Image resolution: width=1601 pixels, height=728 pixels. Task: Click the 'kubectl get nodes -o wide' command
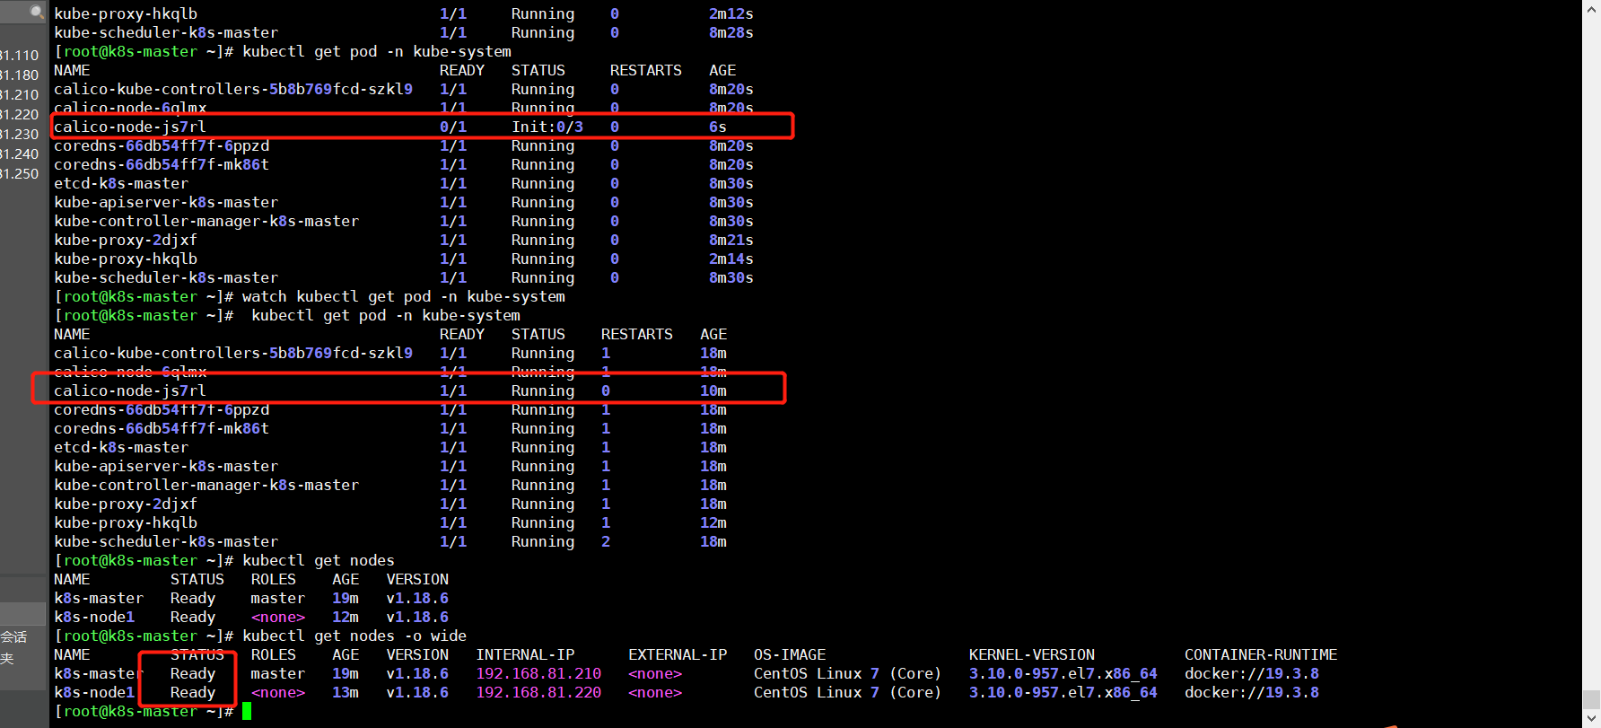click(x=354, y=636)
